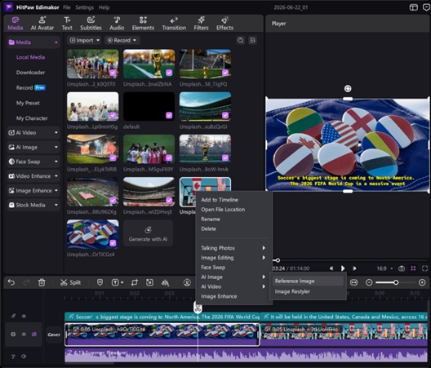The image size is (431, 368).
Task: Click the media list sort icon
Action: [252, 41]
